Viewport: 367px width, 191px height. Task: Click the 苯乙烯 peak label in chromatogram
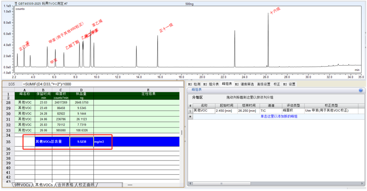pos(97,23)
